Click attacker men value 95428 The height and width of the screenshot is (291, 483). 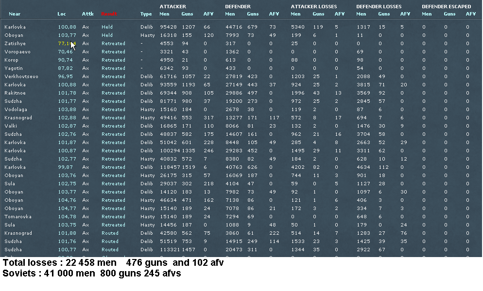(x=168, y=27)
